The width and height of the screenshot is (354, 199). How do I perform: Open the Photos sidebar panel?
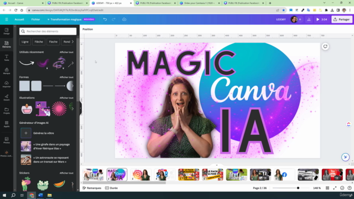tap(7, 140)
